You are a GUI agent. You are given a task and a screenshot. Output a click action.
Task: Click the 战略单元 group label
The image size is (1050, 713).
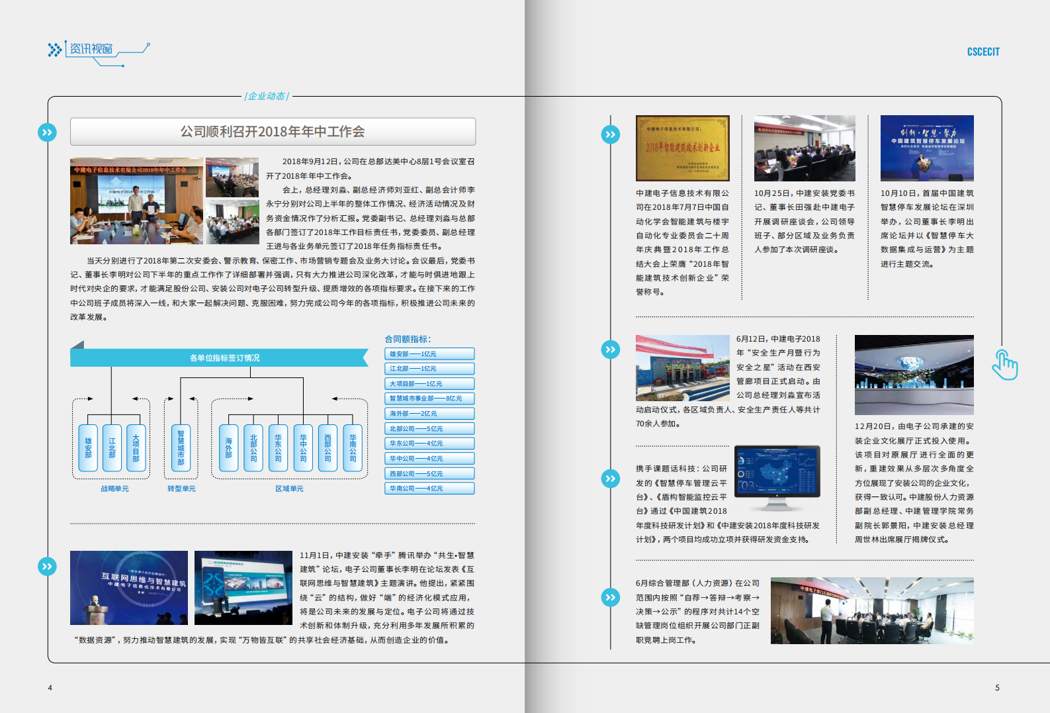point(114,489)
